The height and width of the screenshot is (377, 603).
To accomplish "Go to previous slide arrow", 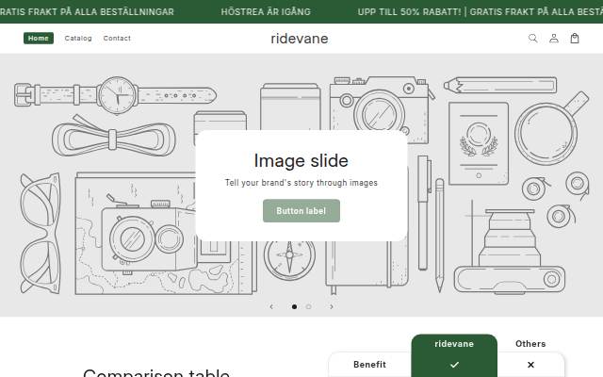I will (271, 306).
